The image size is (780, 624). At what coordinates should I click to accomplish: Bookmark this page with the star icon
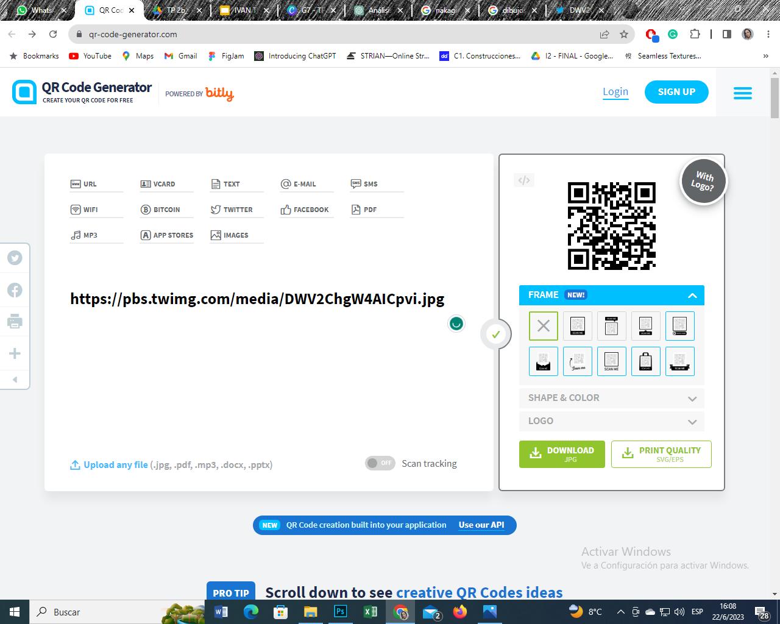[x=624, y=34]
